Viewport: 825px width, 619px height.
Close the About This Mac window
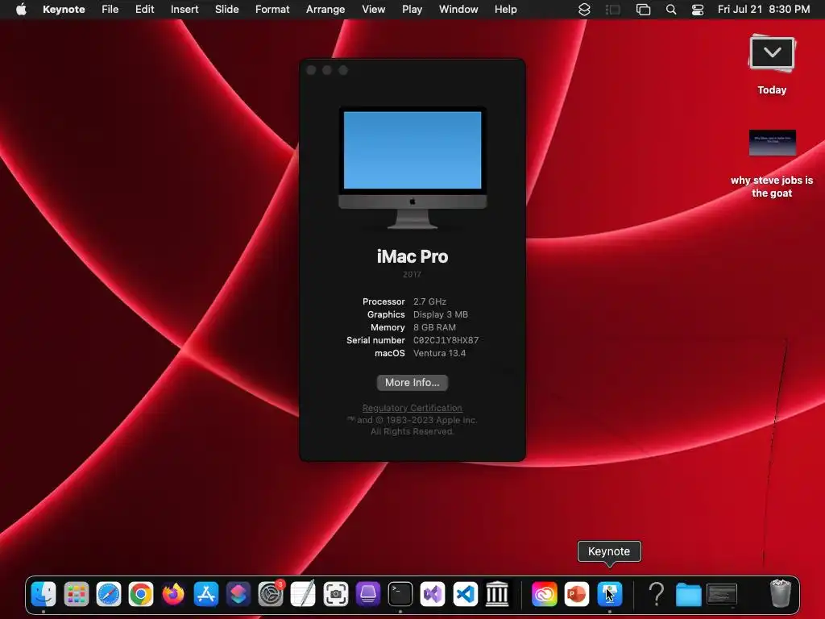311,70
